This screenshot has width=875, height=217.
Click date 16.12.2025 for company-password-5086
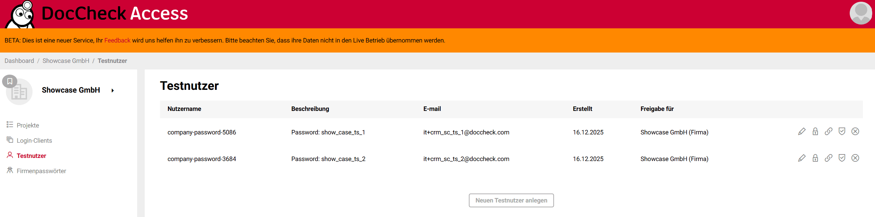click(588, 132)
